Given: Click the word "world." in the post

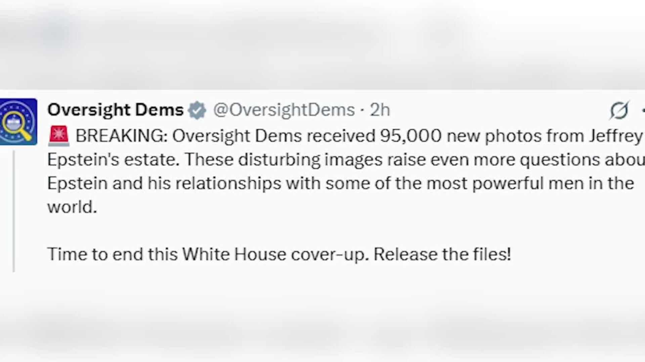Looking at the screenshot, I should point(72,207).
